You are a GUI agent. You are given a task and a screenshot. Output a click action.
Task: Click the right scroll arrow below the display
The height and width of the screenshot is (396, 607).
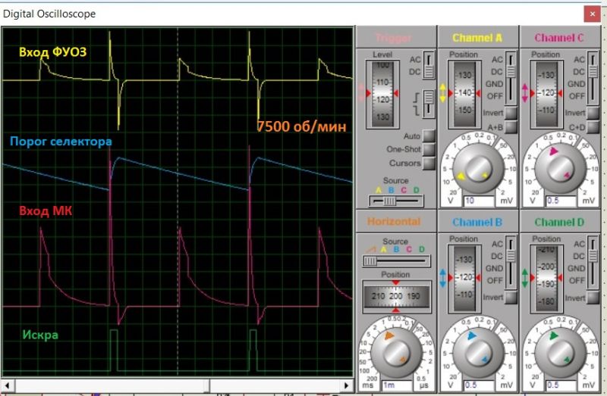tap(347, 385)
